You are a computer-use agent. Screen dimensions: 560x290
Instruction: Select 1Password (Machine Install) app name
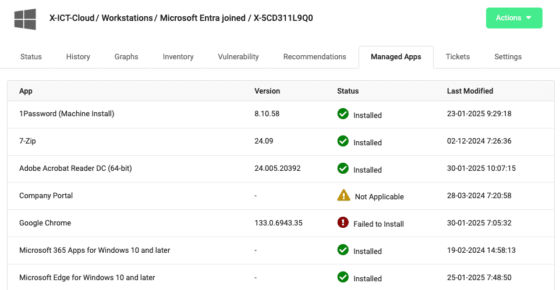(67, 114)
